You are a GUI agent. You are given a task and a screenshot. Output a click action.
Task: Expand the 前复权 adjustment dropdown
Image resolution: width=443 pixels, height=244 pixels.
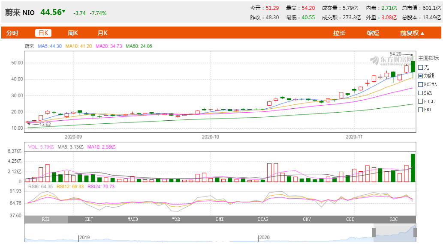(x=412, y=33)
